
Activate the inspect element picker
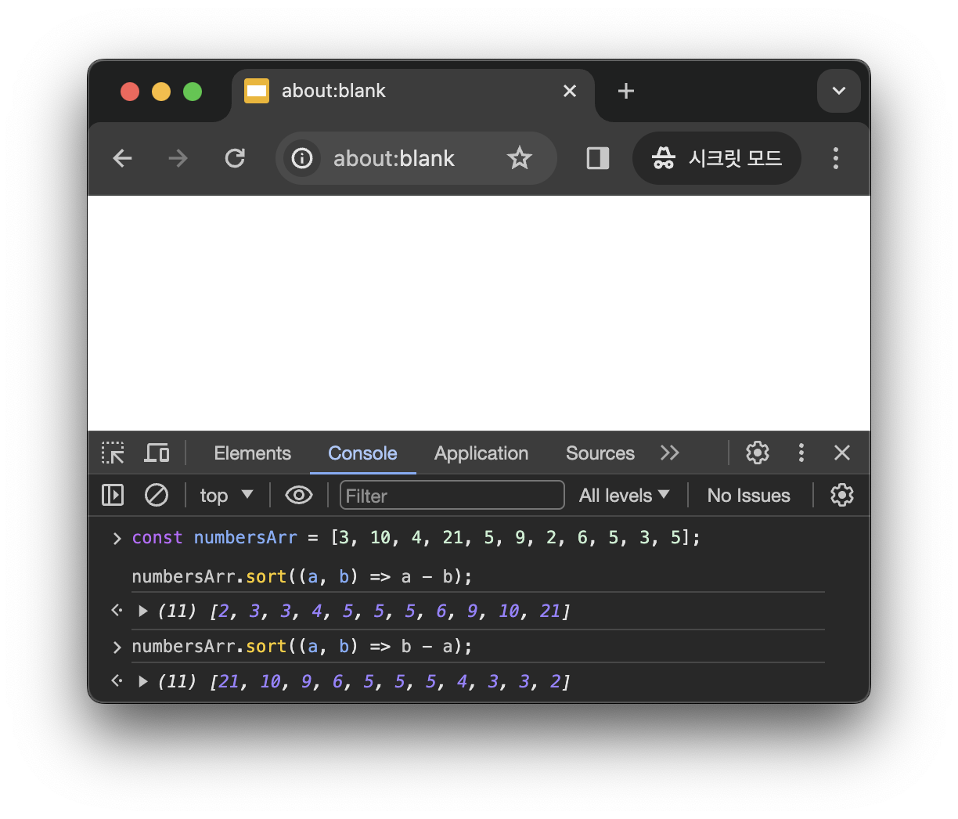pyautogui.click(x=113, y=453)
